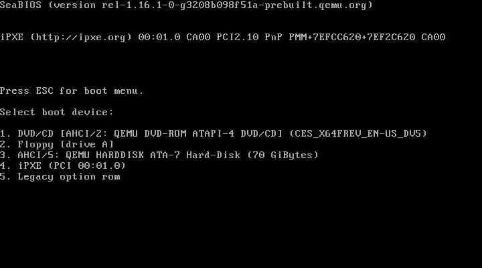Click the SeaBIOS version line
This screenshot has height=268, width=482.
pos(186,5)
